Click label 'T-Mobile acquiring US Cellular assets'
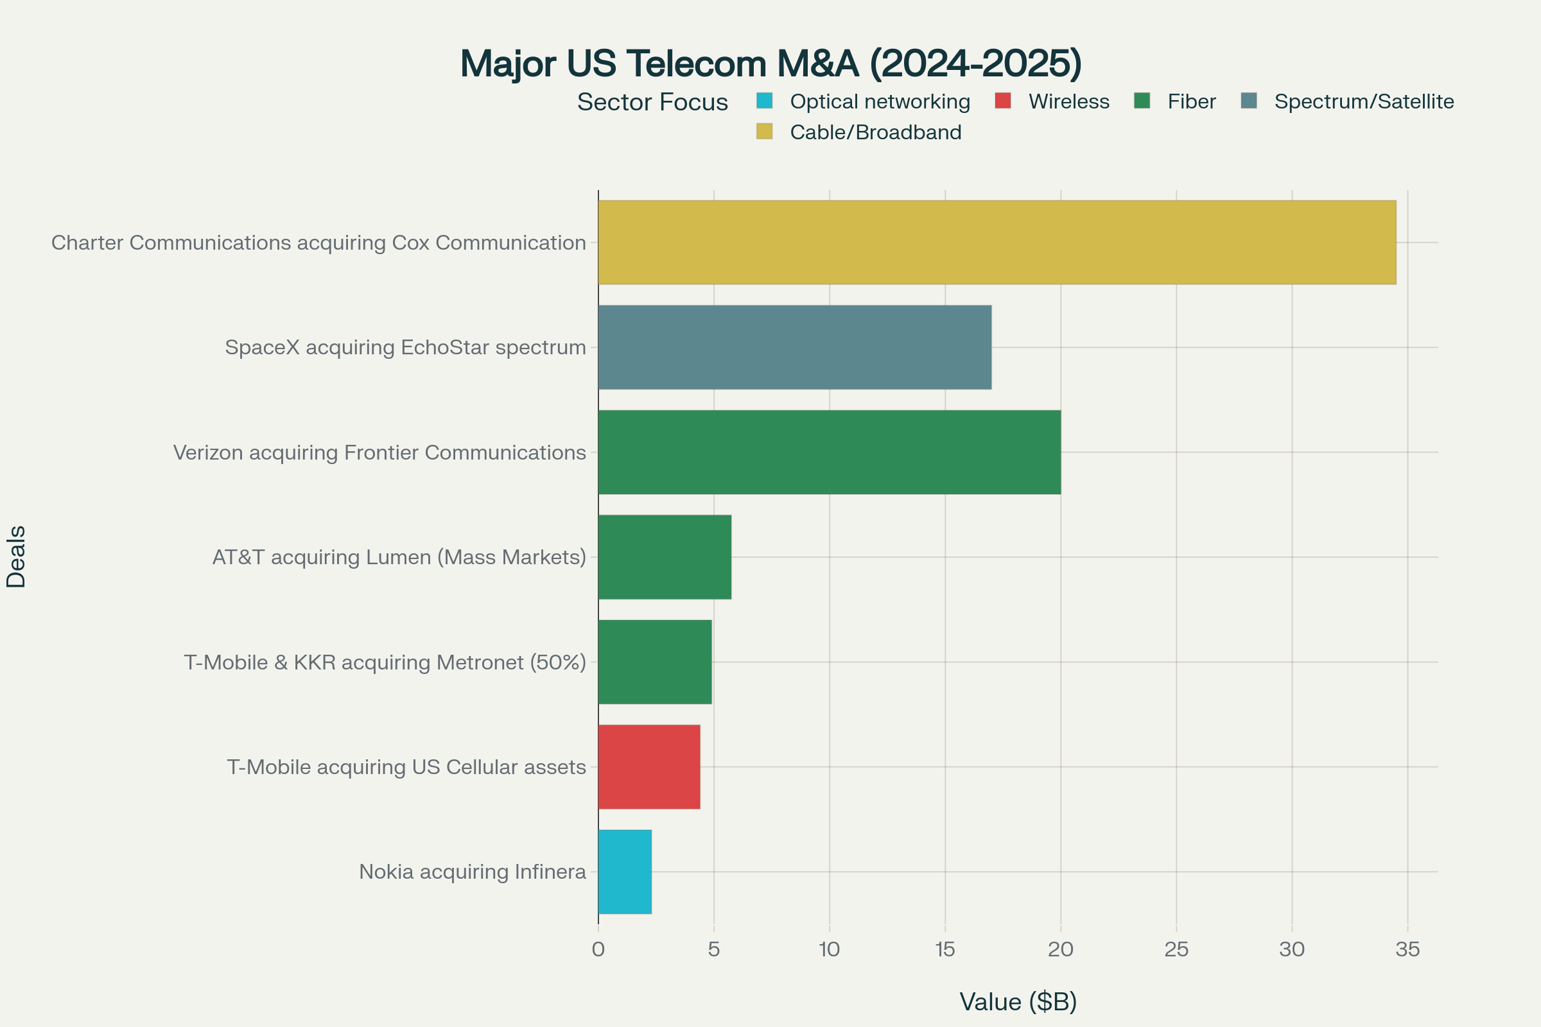 tap(406, 767)
